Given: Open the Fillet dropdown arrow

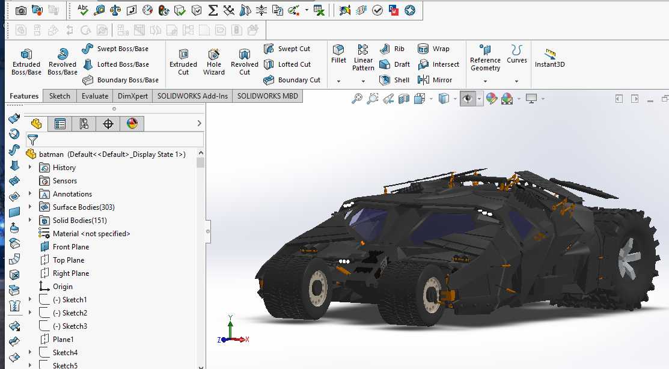Looking at the screenshot, I should (x=339, y=81).
